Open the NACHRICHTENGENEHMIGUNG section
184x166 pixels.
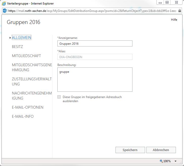(32, 96)
